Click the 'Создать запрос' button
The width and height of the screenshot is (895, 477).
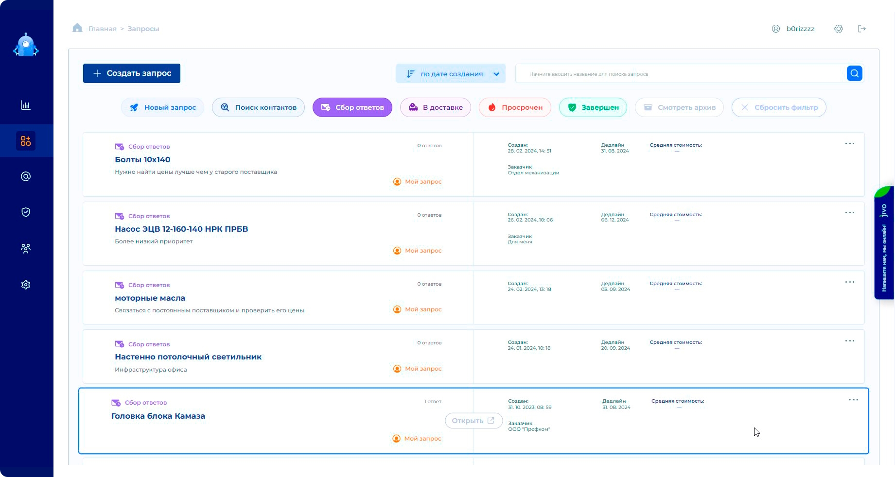pos(132,73)
